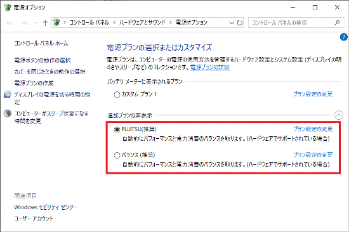Image resolution: width=349 pixels, height=232 pixels.
Task: Select FUJITSU(推奨) plan radio button
Action: [117, 129]
